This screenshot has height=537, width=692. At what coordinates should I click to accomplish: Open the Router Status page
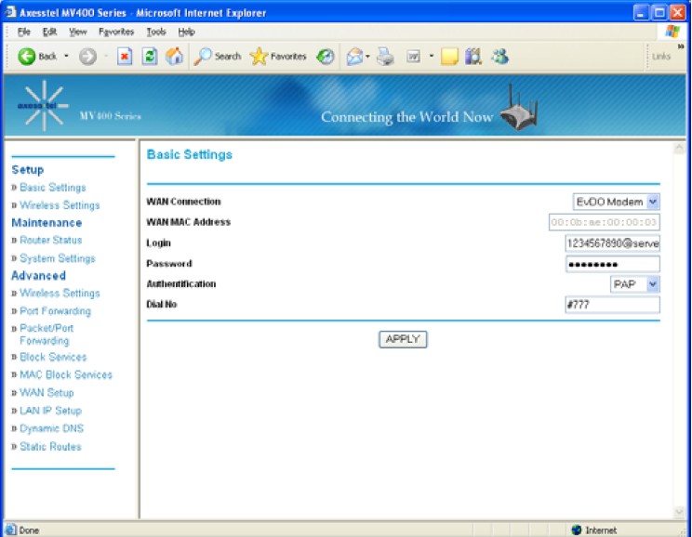tap(51, 241)
